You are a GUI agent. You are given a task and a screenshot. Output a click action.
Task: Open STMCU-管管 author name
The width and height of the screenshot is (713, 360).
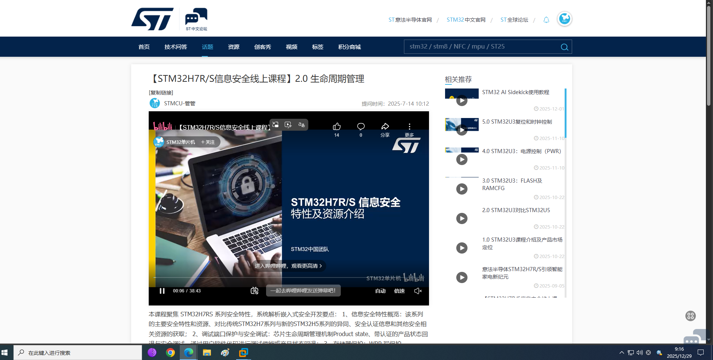[180, 103]
